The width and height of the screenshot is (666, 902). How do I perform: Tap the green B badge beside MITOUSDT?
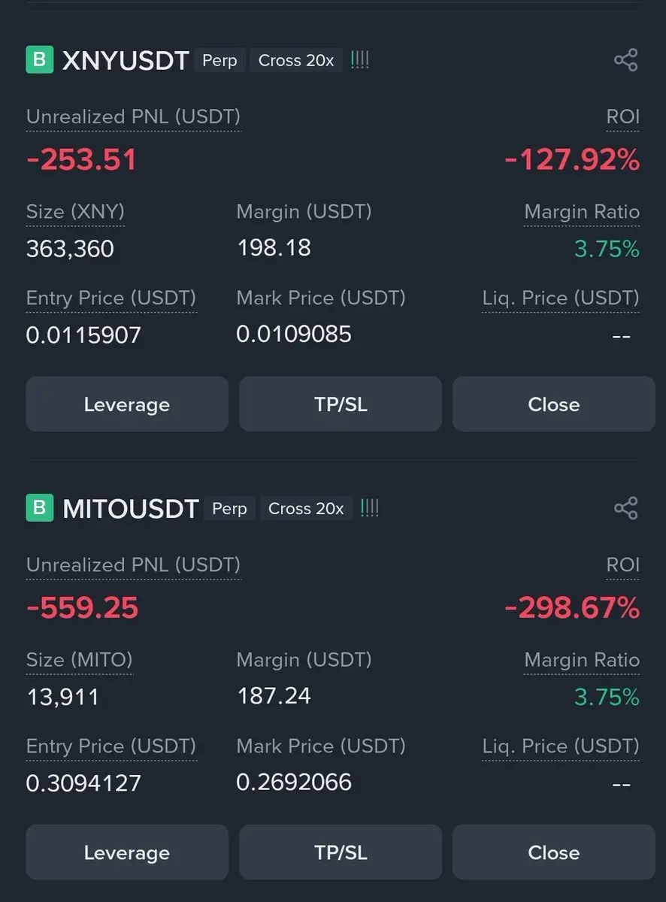click(40, 508)
